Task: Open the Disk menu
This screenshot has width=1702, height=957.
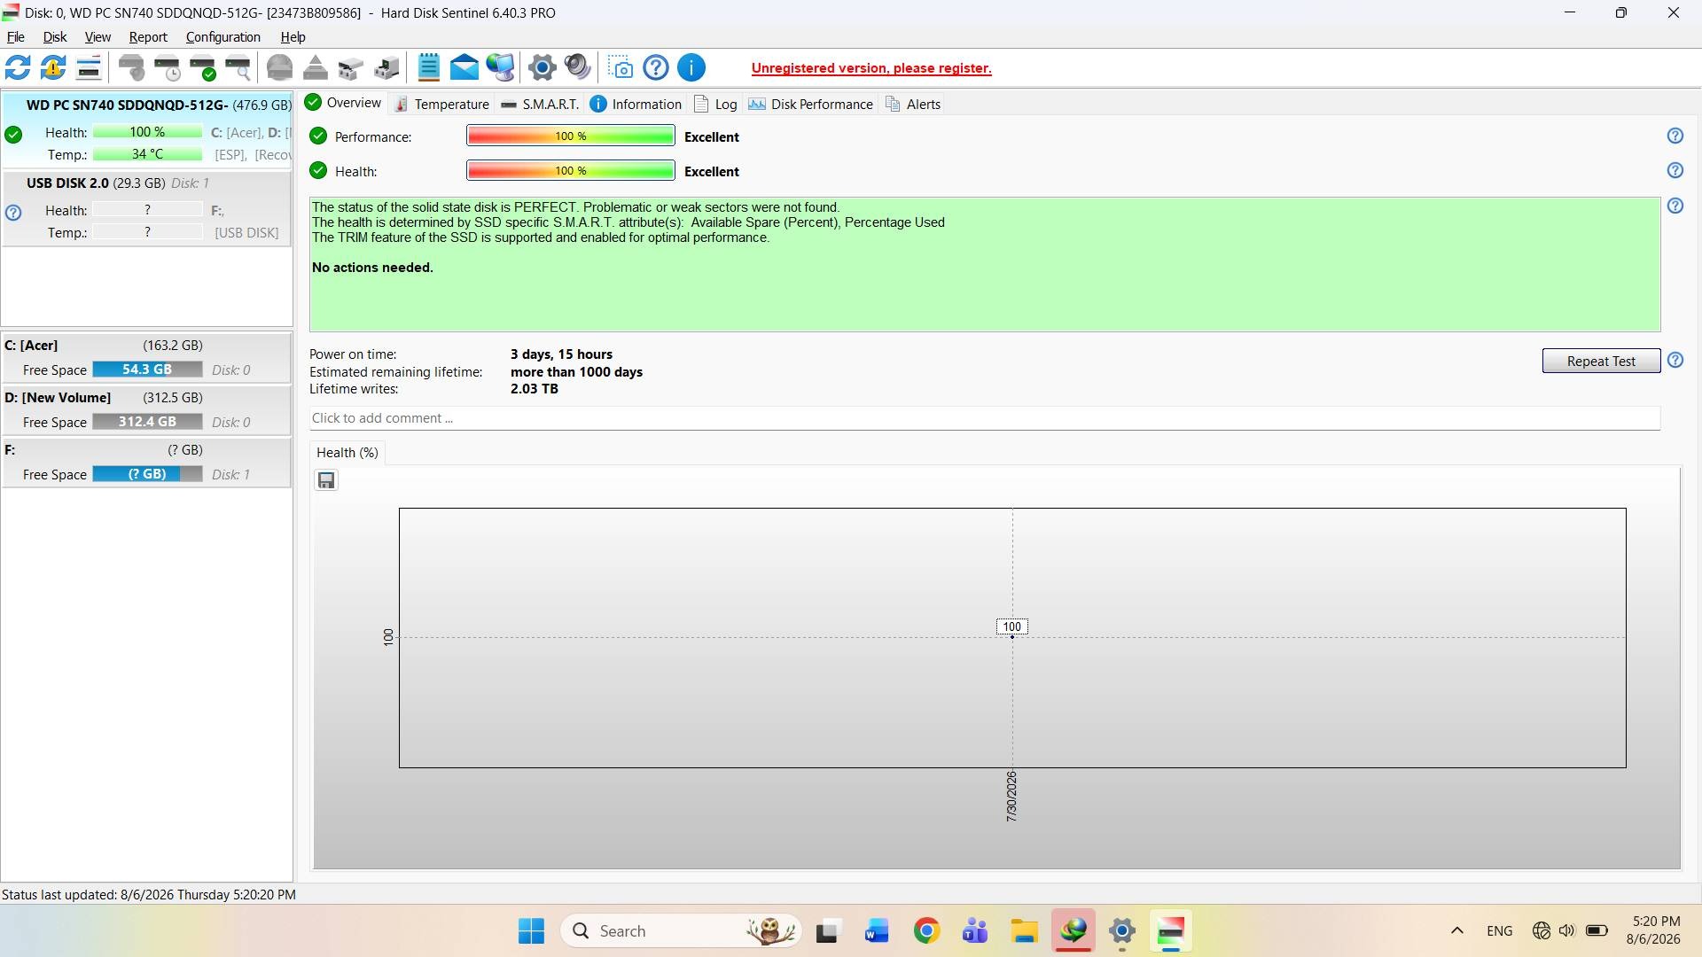Action: pos(55,37)
